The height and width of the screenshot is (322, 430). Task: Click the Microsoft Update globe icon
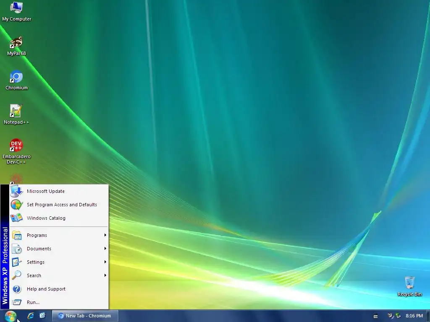coord(16,191)
